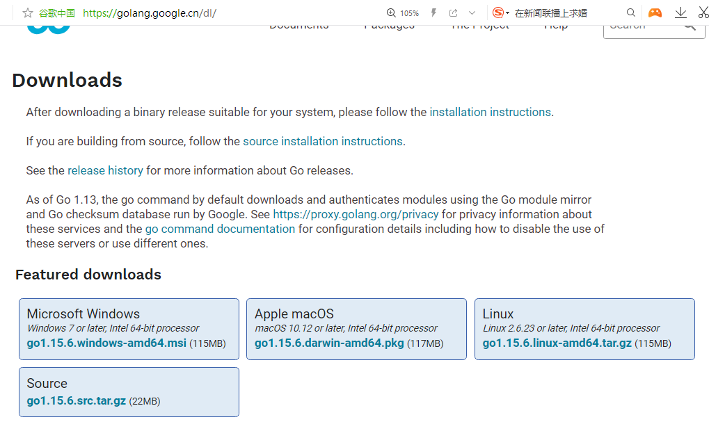Download go1.15.6.darwin-amd64.pkg
This screenshot has width=709, height=431.
tap(329, 343)
